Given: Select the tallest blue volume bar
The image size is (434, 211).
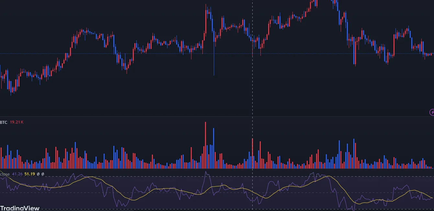Looking at the screenshot, I should [213, 148].
